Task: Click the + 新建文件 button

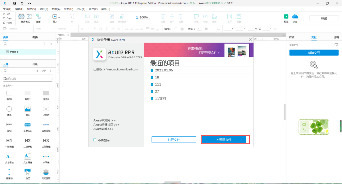Action: pyautogui.click(x=224, y=139)
